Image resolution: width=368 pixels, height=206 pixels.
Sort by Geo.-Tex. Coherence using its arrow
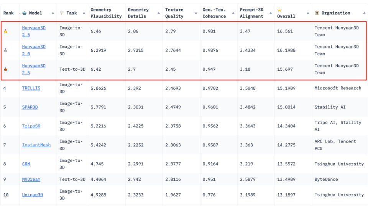233,13
